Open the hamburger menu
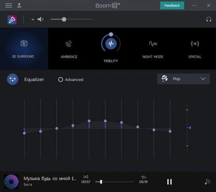This screenshot has width=216, height=192. click(9, 5)
